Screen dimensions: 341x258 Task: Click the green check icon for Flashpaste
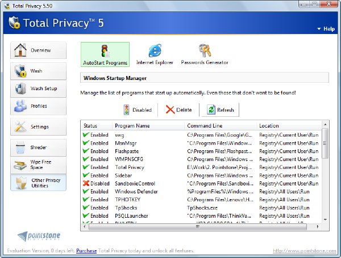(86, 151)
